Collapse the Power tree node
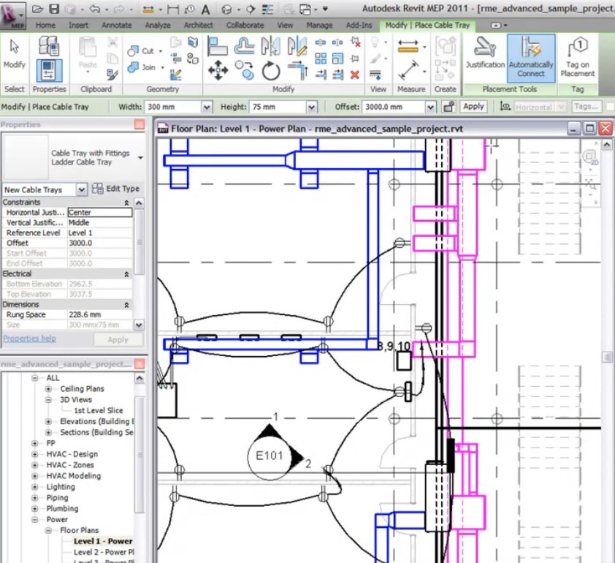The width and height of the screenshot is (615, 563). pos(35,520)
